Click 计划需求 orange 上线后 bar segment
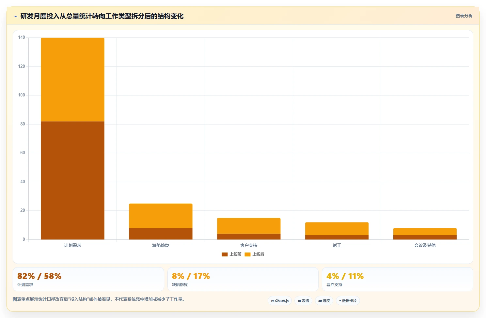This screenshot has width=486, height=318. point(72,79)
